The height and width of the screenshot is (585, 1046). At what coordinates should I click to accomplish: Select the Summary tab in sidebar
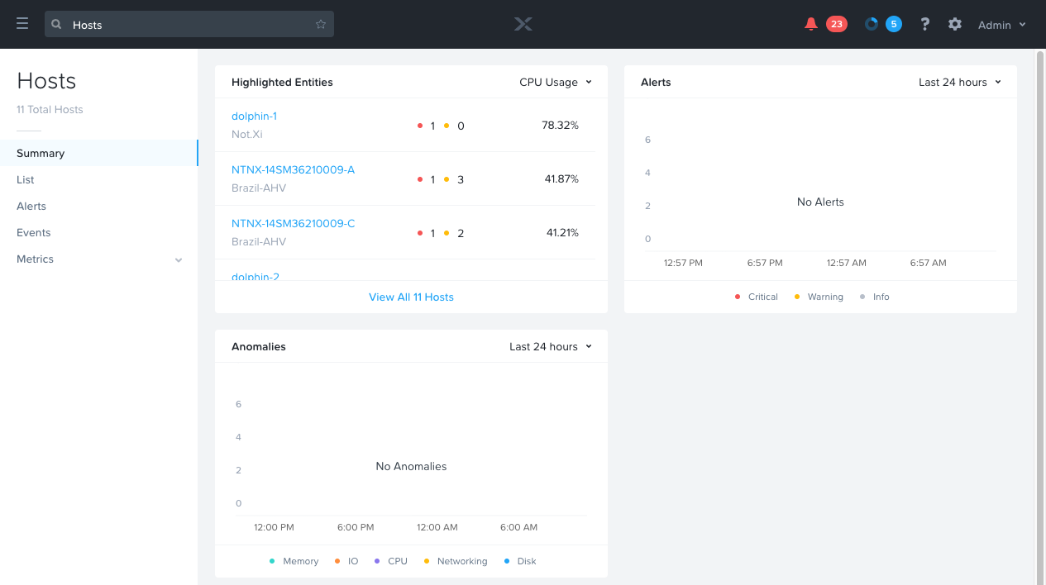pos(99,153)
